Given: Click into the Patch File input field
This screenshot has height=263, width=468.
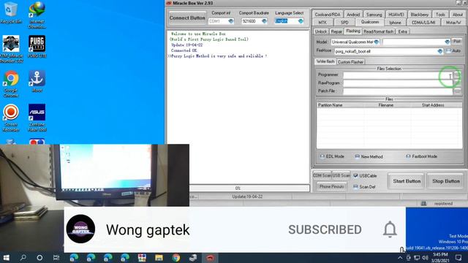Looking at the screenshot, I should click(398, 91).
